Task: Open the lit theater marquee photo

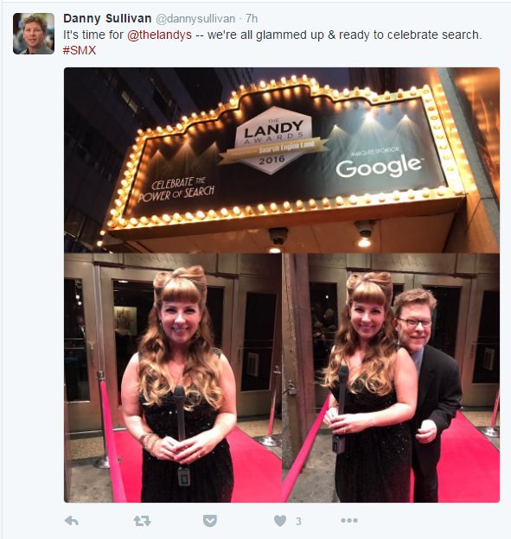Action: 282,160
